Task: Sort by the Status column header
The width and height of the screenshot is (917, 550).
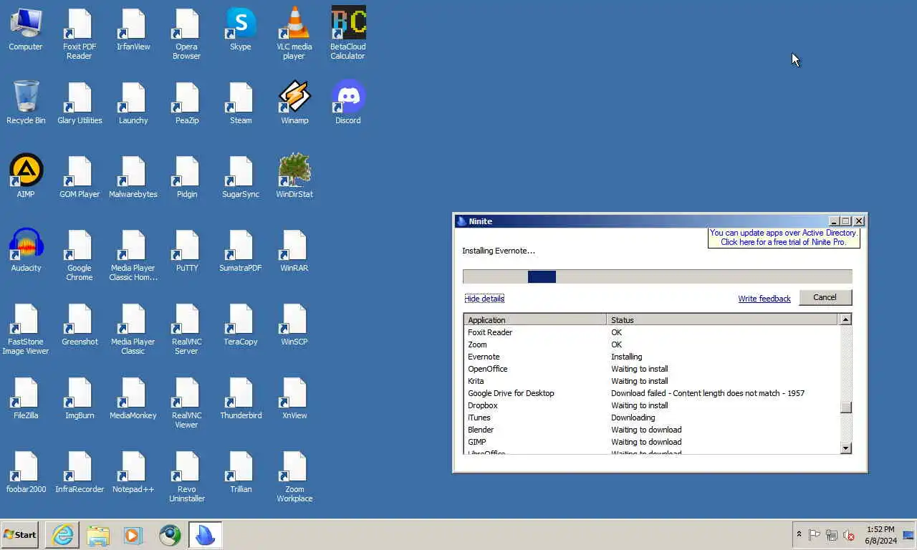Action: click(x=722, y=319)
